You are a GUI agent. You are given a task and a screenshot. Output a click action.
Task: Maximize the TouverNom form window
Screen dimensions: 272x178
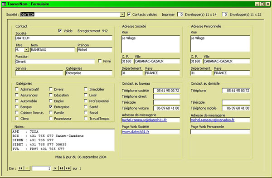262,4
